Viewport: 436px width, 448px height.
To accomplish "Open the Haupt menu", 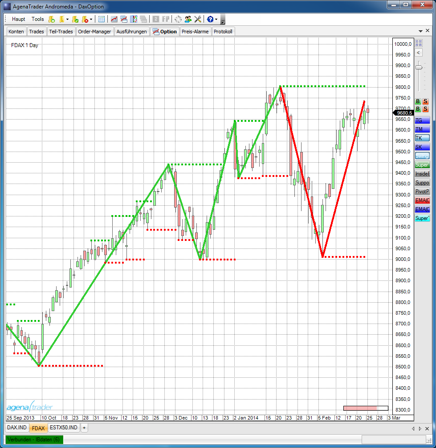I will coord(18,19).
